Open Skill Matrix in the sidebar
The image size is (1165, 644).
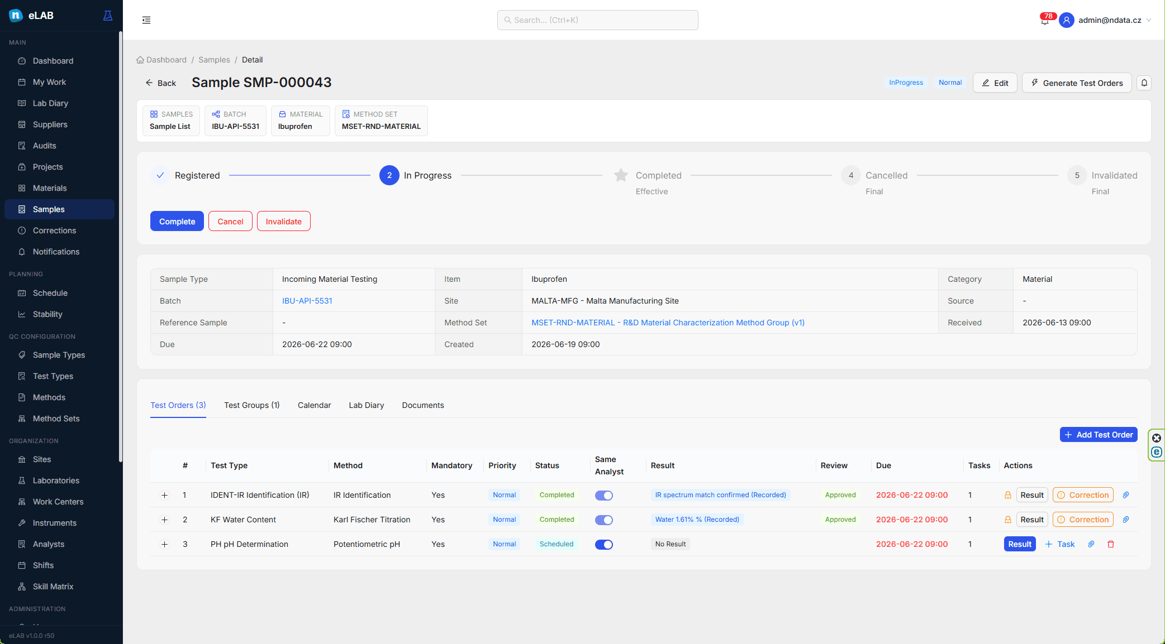(60, 587)
